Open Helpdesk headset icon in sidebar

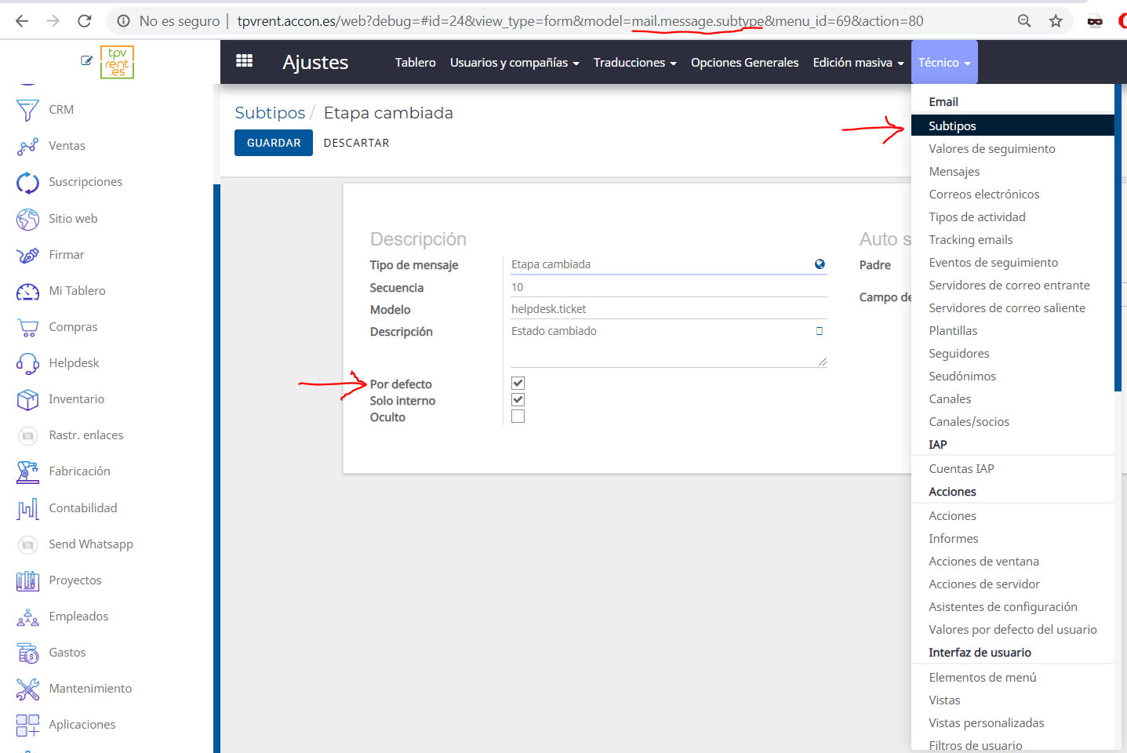(x=27, y=363)
